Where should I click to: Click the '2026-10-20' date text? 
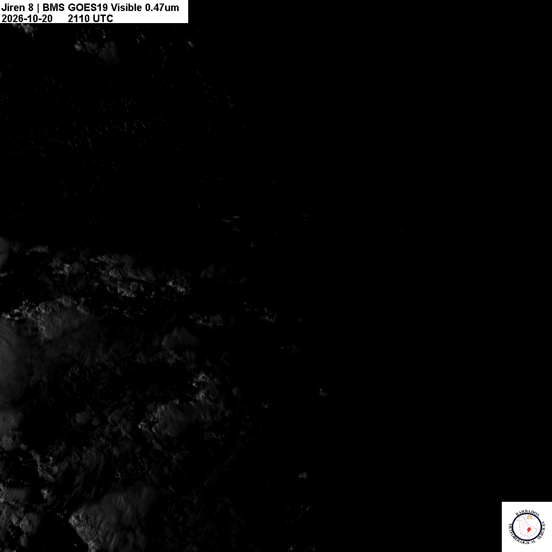point(27,18)
